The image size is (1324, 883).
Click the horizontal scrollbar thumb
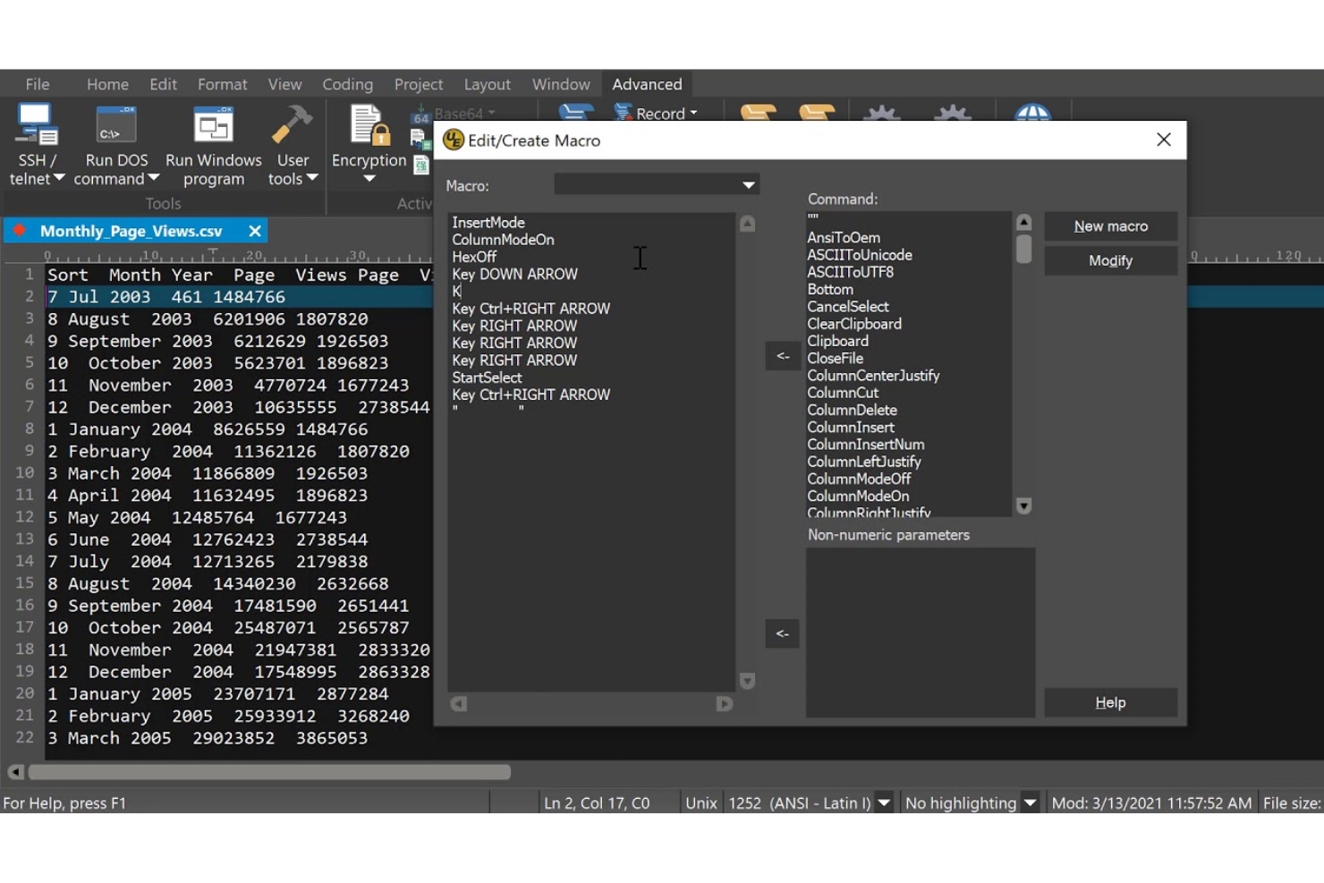point(268,771)
